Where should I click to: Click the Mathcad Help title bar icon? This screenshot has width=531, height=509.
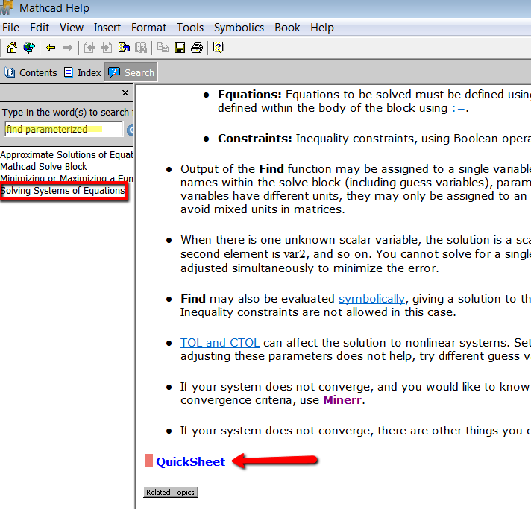(7, 7)
